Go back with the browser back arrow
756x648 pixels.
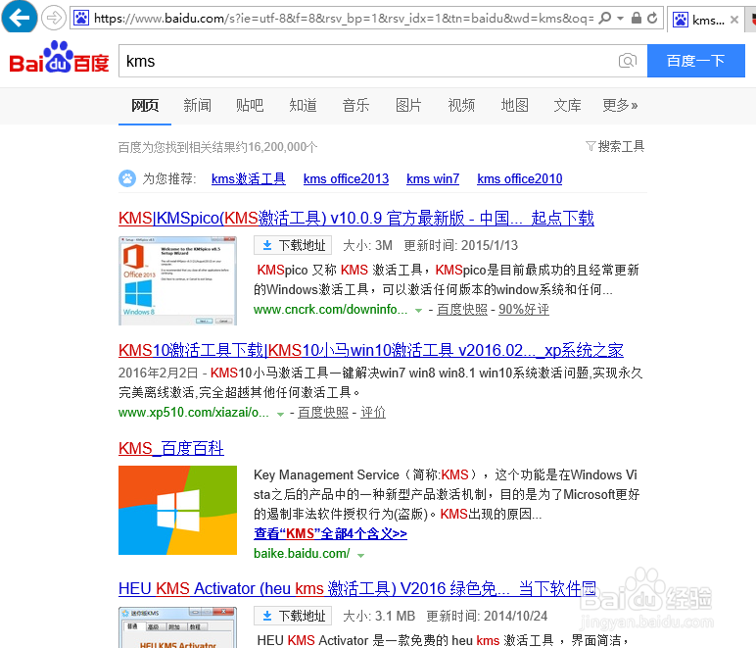pos(20,17)
